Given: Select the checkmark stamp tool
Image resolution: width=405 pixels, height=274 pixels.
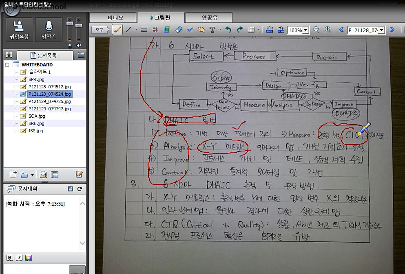Looking at the screenshot, I should coord(189,30).
